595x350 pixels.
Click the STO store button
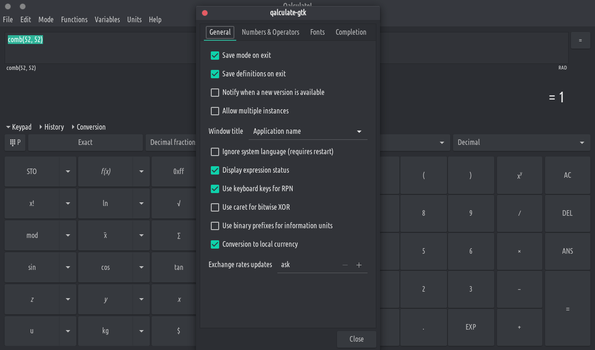pos(32,171)
